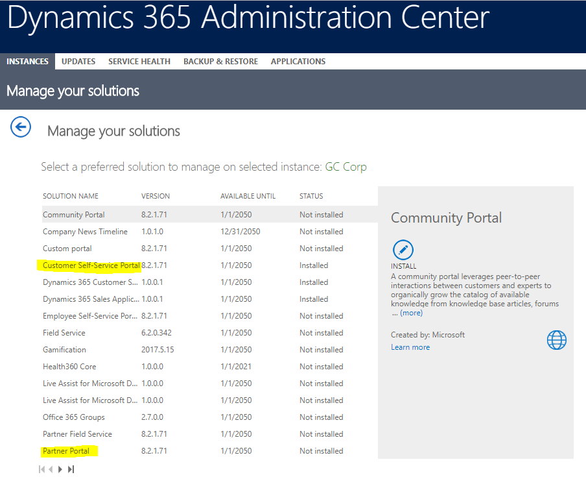Click version 2017.5.15 cell

[158, 349]
